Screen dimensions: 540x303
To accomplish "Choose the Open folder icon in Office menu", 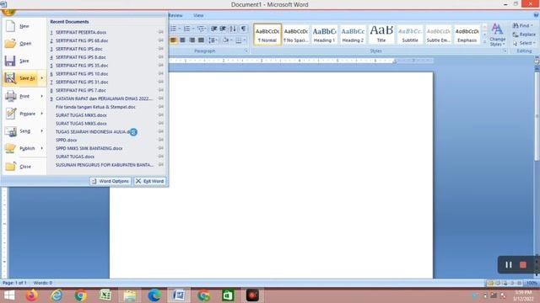I will click(10, 44).
